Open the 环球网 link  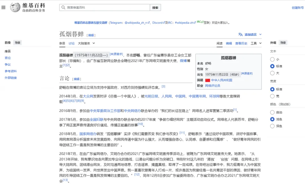214,96
